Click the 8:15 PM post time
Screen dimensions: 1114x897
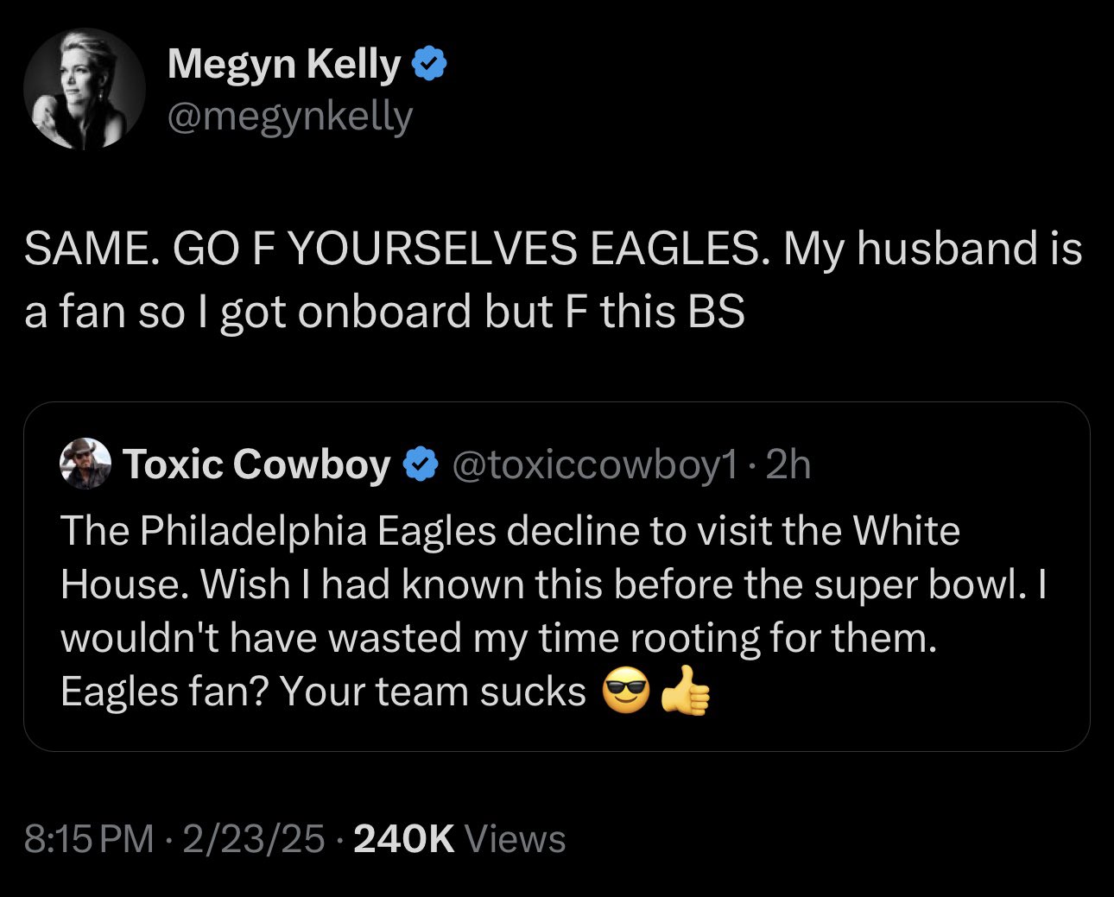89,839
